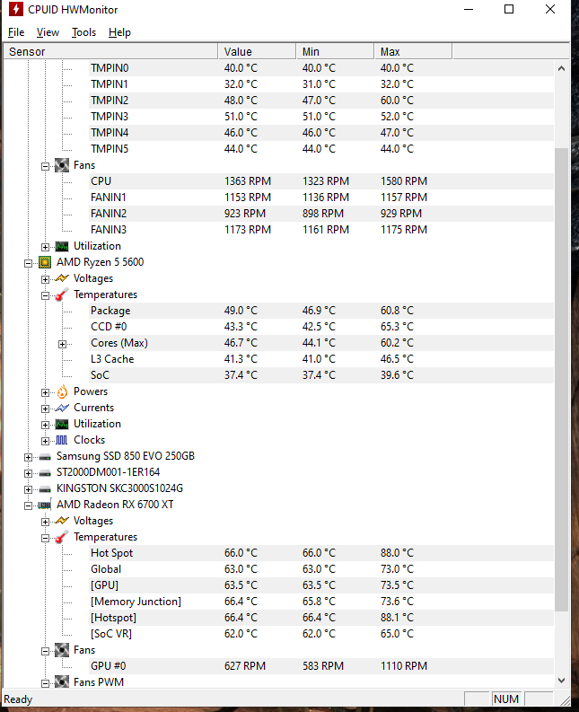Click the Radeon Temperatures thermometer icon
579x712 pixels.
tap(62, 537)
